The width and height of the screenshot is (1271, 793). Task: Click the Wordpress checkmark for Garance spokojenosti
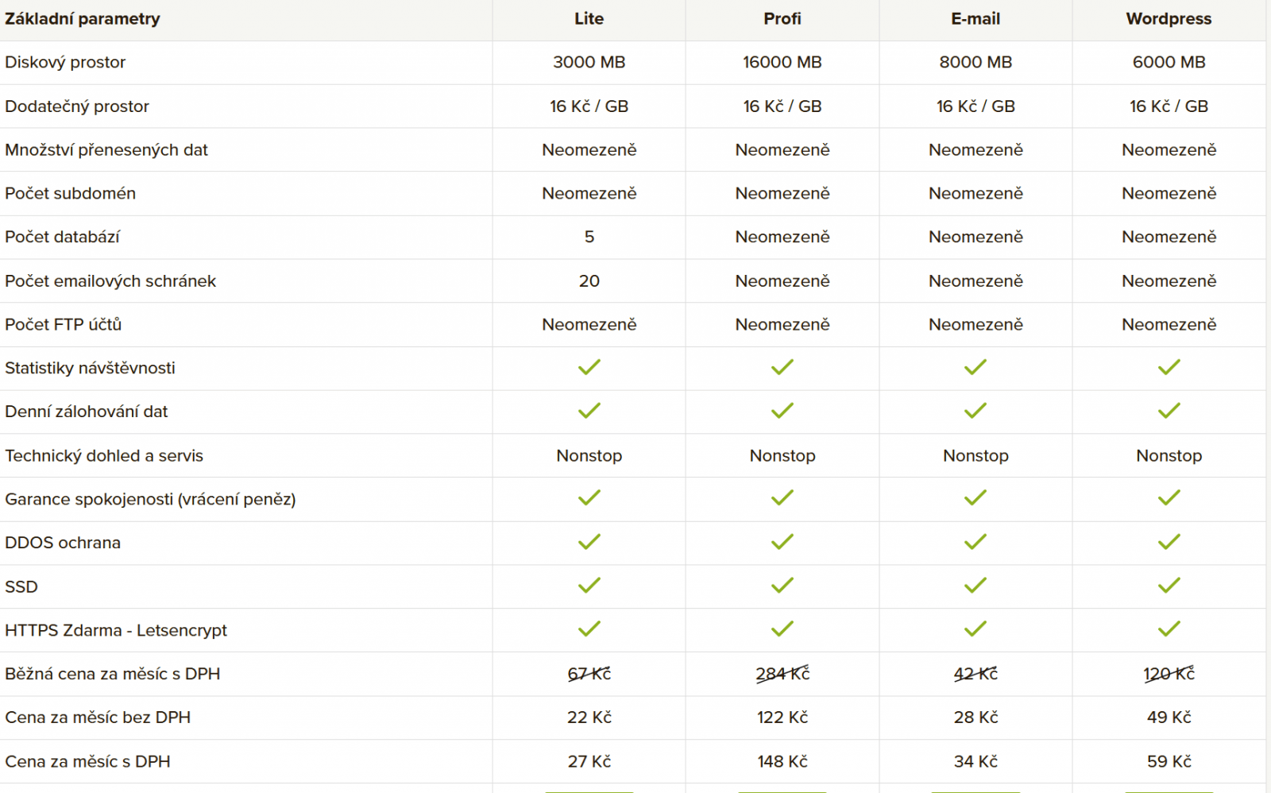pos(1169,498)
